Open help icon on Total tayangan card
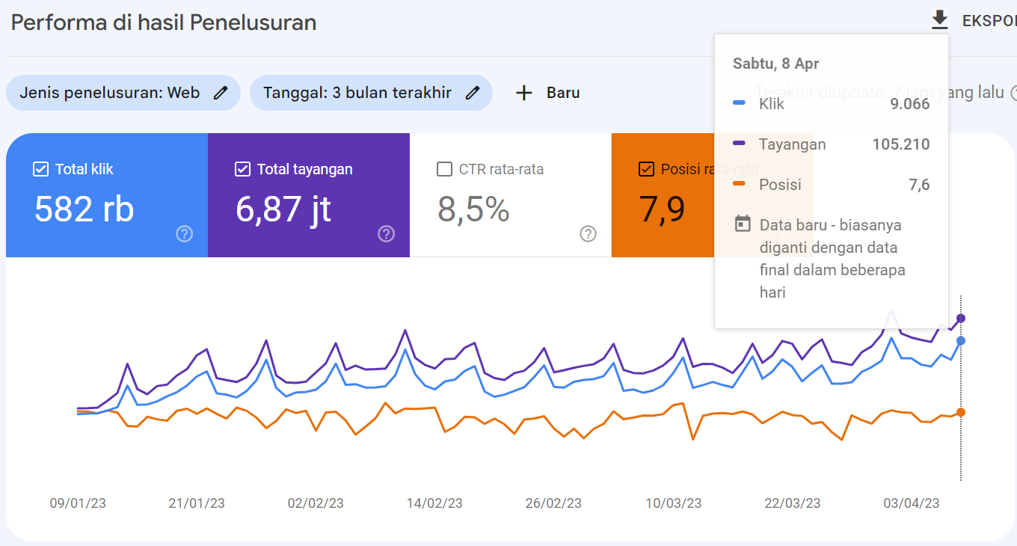The width and height of the screenshot is (1017, 546). click(x=387, y=234)
